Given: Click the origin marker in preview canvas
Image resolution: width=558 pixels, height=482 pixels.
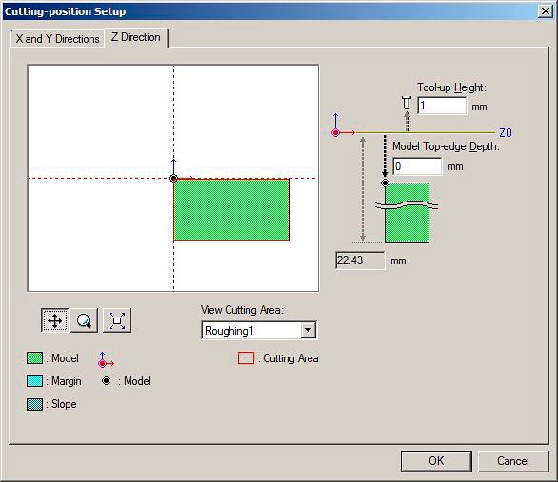Looking at the screenshot, I should (173, 179).
